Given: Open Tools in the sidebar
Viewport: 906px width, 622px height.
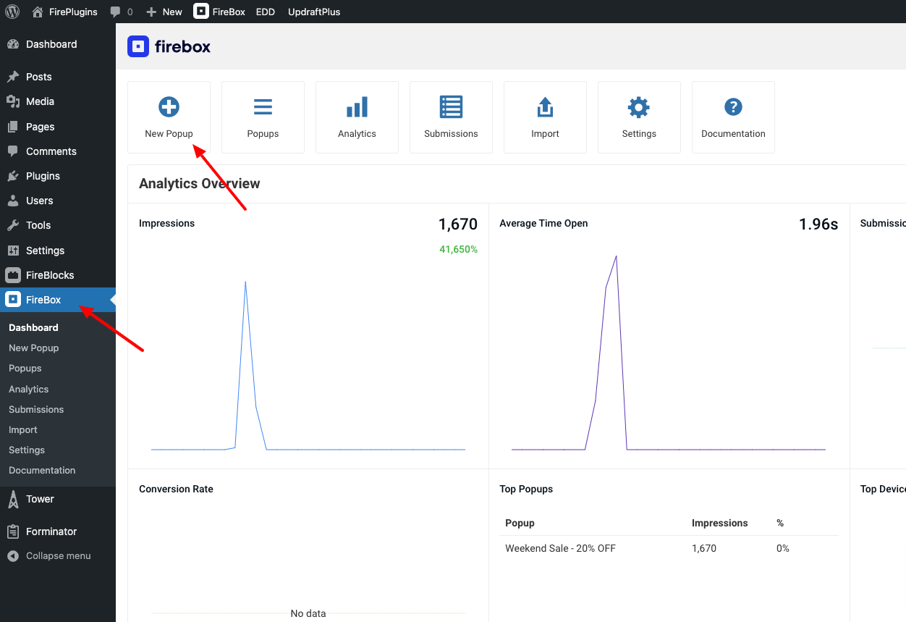Looking at the screenshot, I should click(58, 225).
